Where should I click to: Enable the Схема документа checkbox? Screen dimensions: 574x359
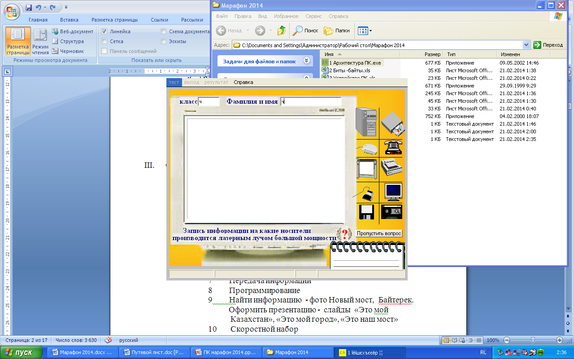click(164, 31)
